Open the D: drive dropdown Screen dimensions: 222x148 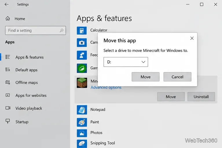point(126,62)
